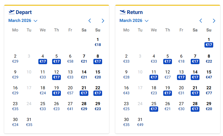Open the Return month dropdown March 2026
The height and width of the screenshot is (136, 223).
click(134, 21)
